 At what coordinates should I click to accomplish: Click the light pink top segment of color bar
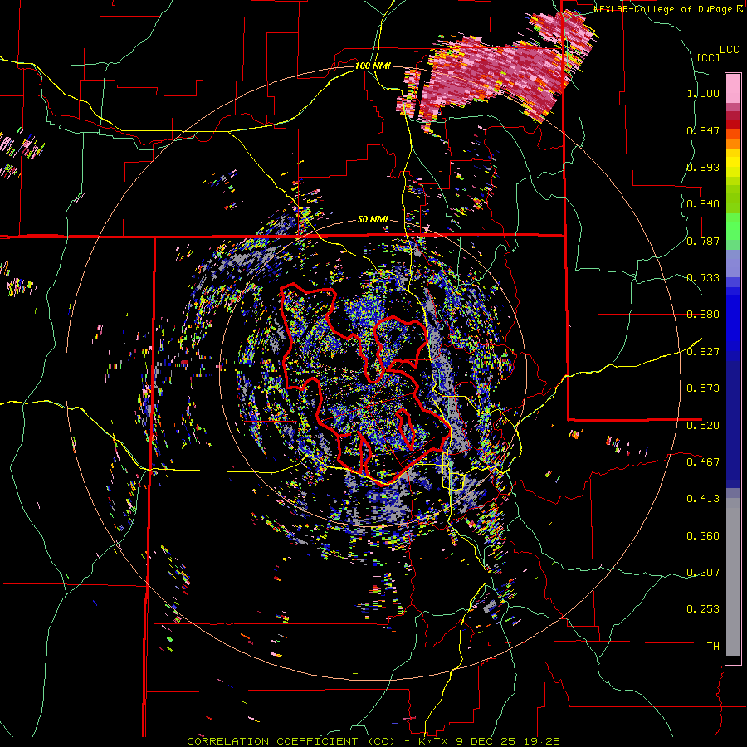coord(733,88)
